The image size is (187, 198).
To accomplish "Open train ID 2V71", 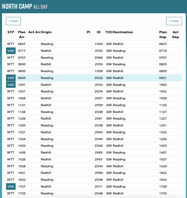I will pyautogui.click(x=99, y=186).
